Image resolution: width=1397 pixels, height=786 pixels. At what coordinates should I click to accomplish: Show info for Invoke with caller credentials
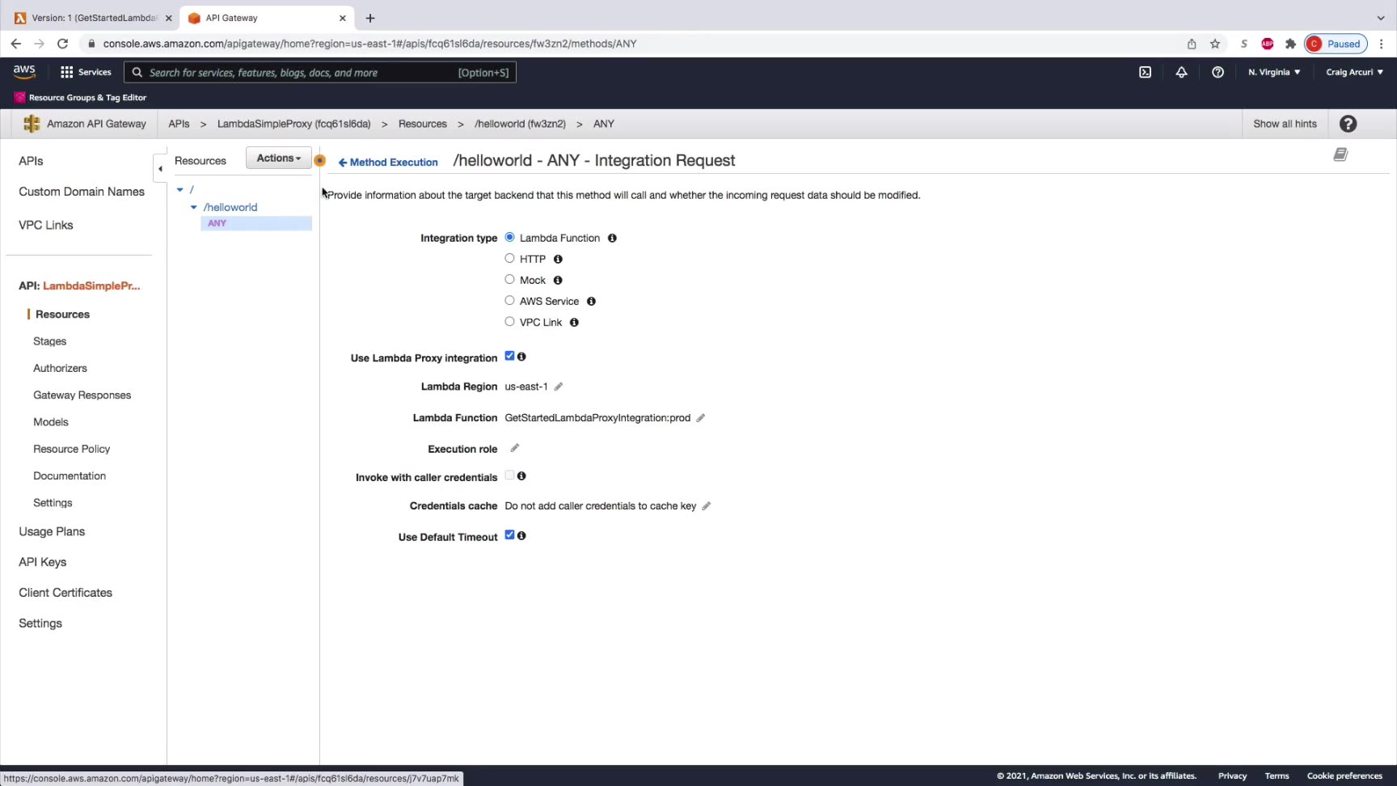coord(521,476)
